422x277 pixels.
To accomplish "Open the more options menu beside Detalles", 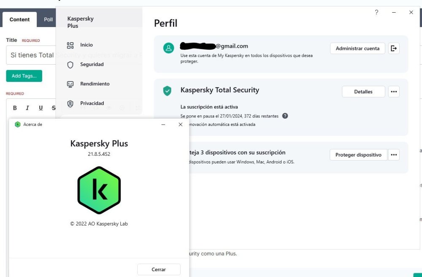I will pos(394,92).
